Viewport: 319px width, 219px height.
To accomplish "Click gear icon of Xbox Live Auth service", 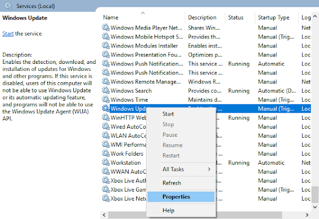I will coord(106,180).
